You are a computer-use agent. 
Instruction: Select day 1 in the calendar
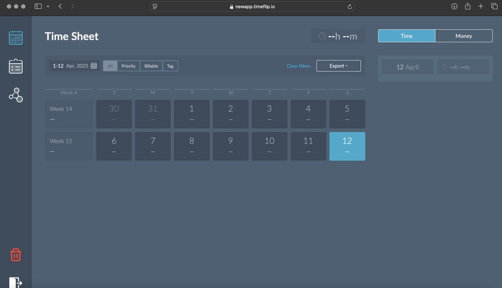tap(191, 114)
